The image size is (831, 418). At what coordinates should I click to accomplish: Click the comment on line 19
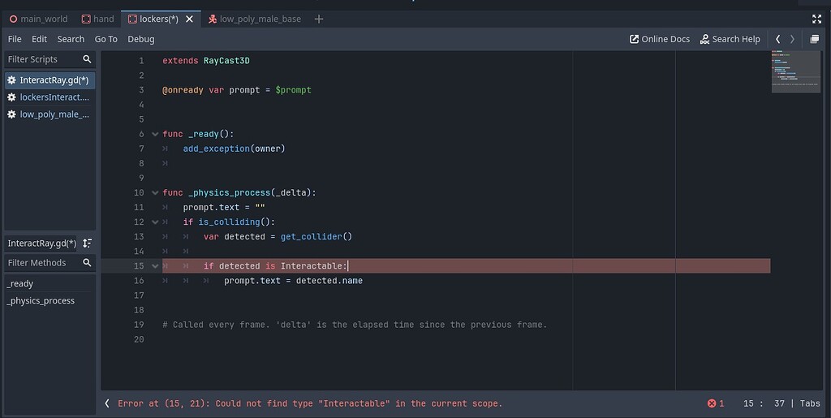[355, 325]
